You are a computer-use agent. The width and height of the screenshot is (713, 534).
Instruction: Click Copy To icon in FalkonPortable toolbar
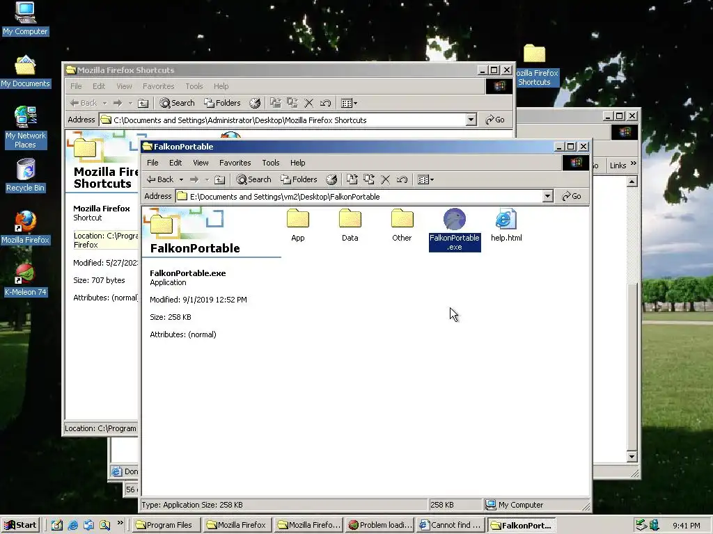pyautogui.click(x=369, y=179)
